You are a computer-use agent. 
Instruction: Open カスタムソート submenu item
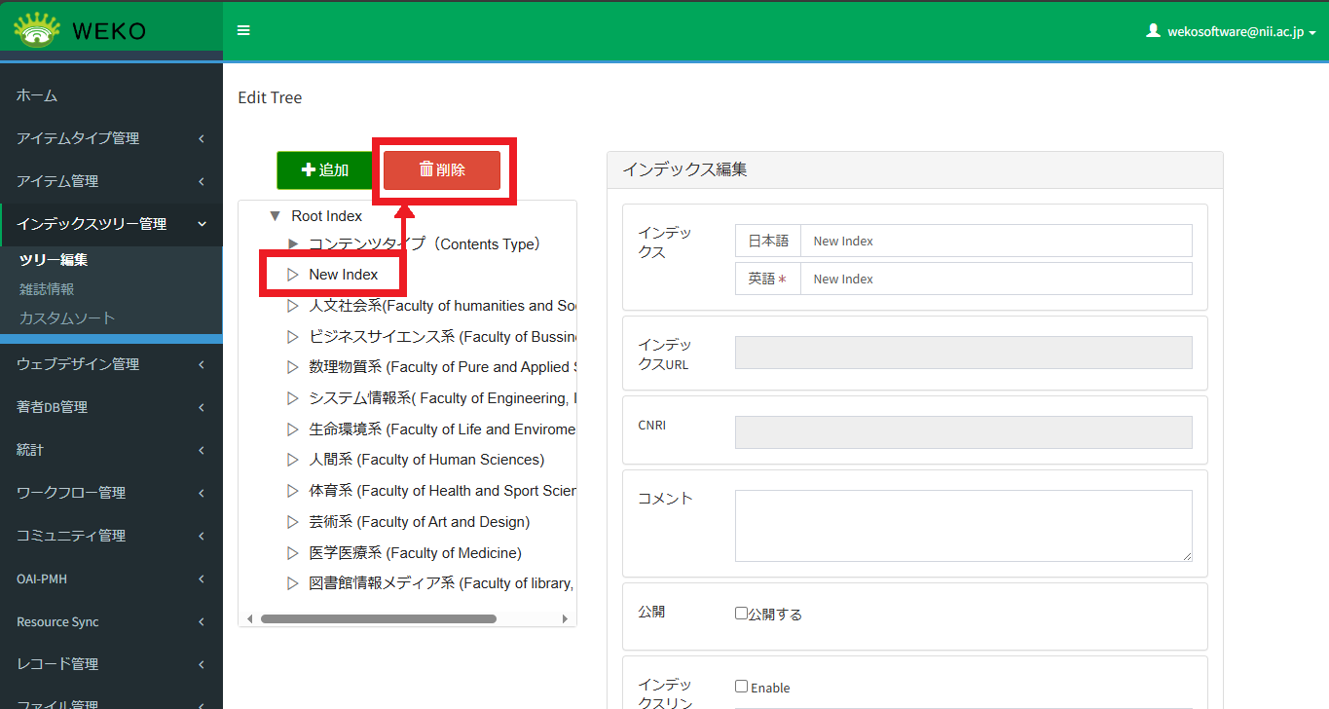click(x=66, y=318)
